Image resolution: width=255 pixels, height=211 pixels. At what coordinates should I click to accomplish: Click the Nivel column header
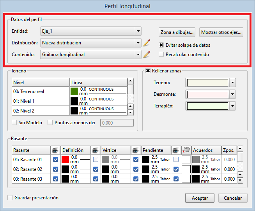(x=41, y=83)
